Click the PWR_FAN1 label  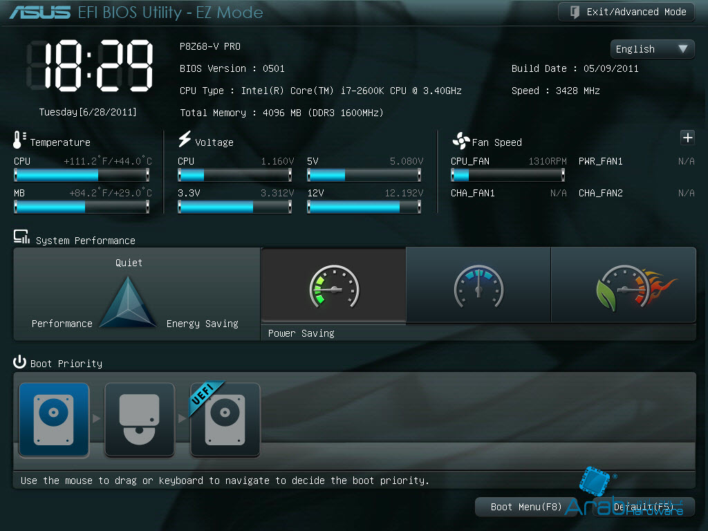click(601, 161)
